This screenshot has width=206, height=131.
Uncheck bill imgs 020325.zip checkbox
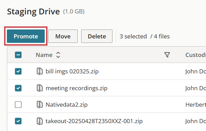coord(18,71)
